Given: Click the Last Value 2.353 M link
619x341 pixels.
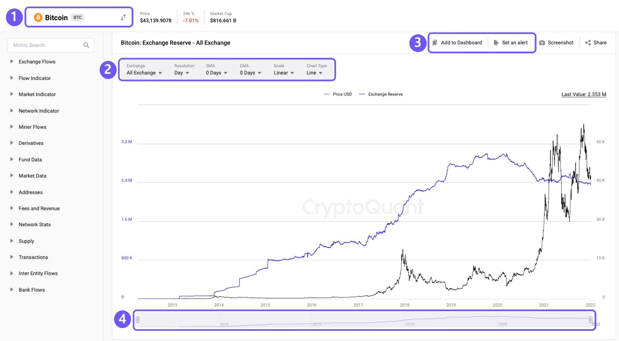Looking at the screenshot, I should coord(584,94).
